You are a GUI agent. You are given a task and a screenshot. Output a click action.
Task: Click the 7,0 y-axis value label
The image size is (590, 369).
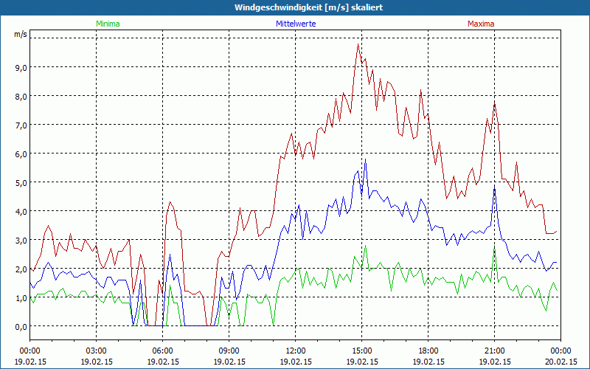20,125
